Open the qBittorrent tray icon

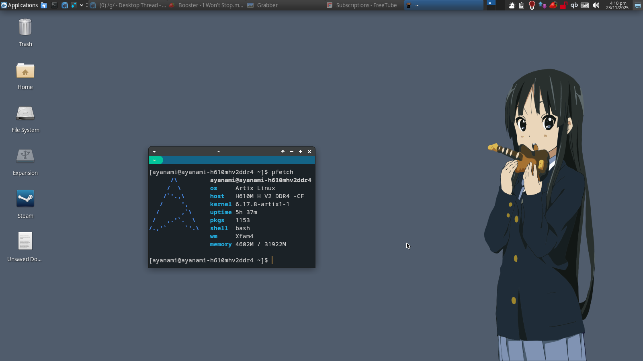(x=574, y=5)
